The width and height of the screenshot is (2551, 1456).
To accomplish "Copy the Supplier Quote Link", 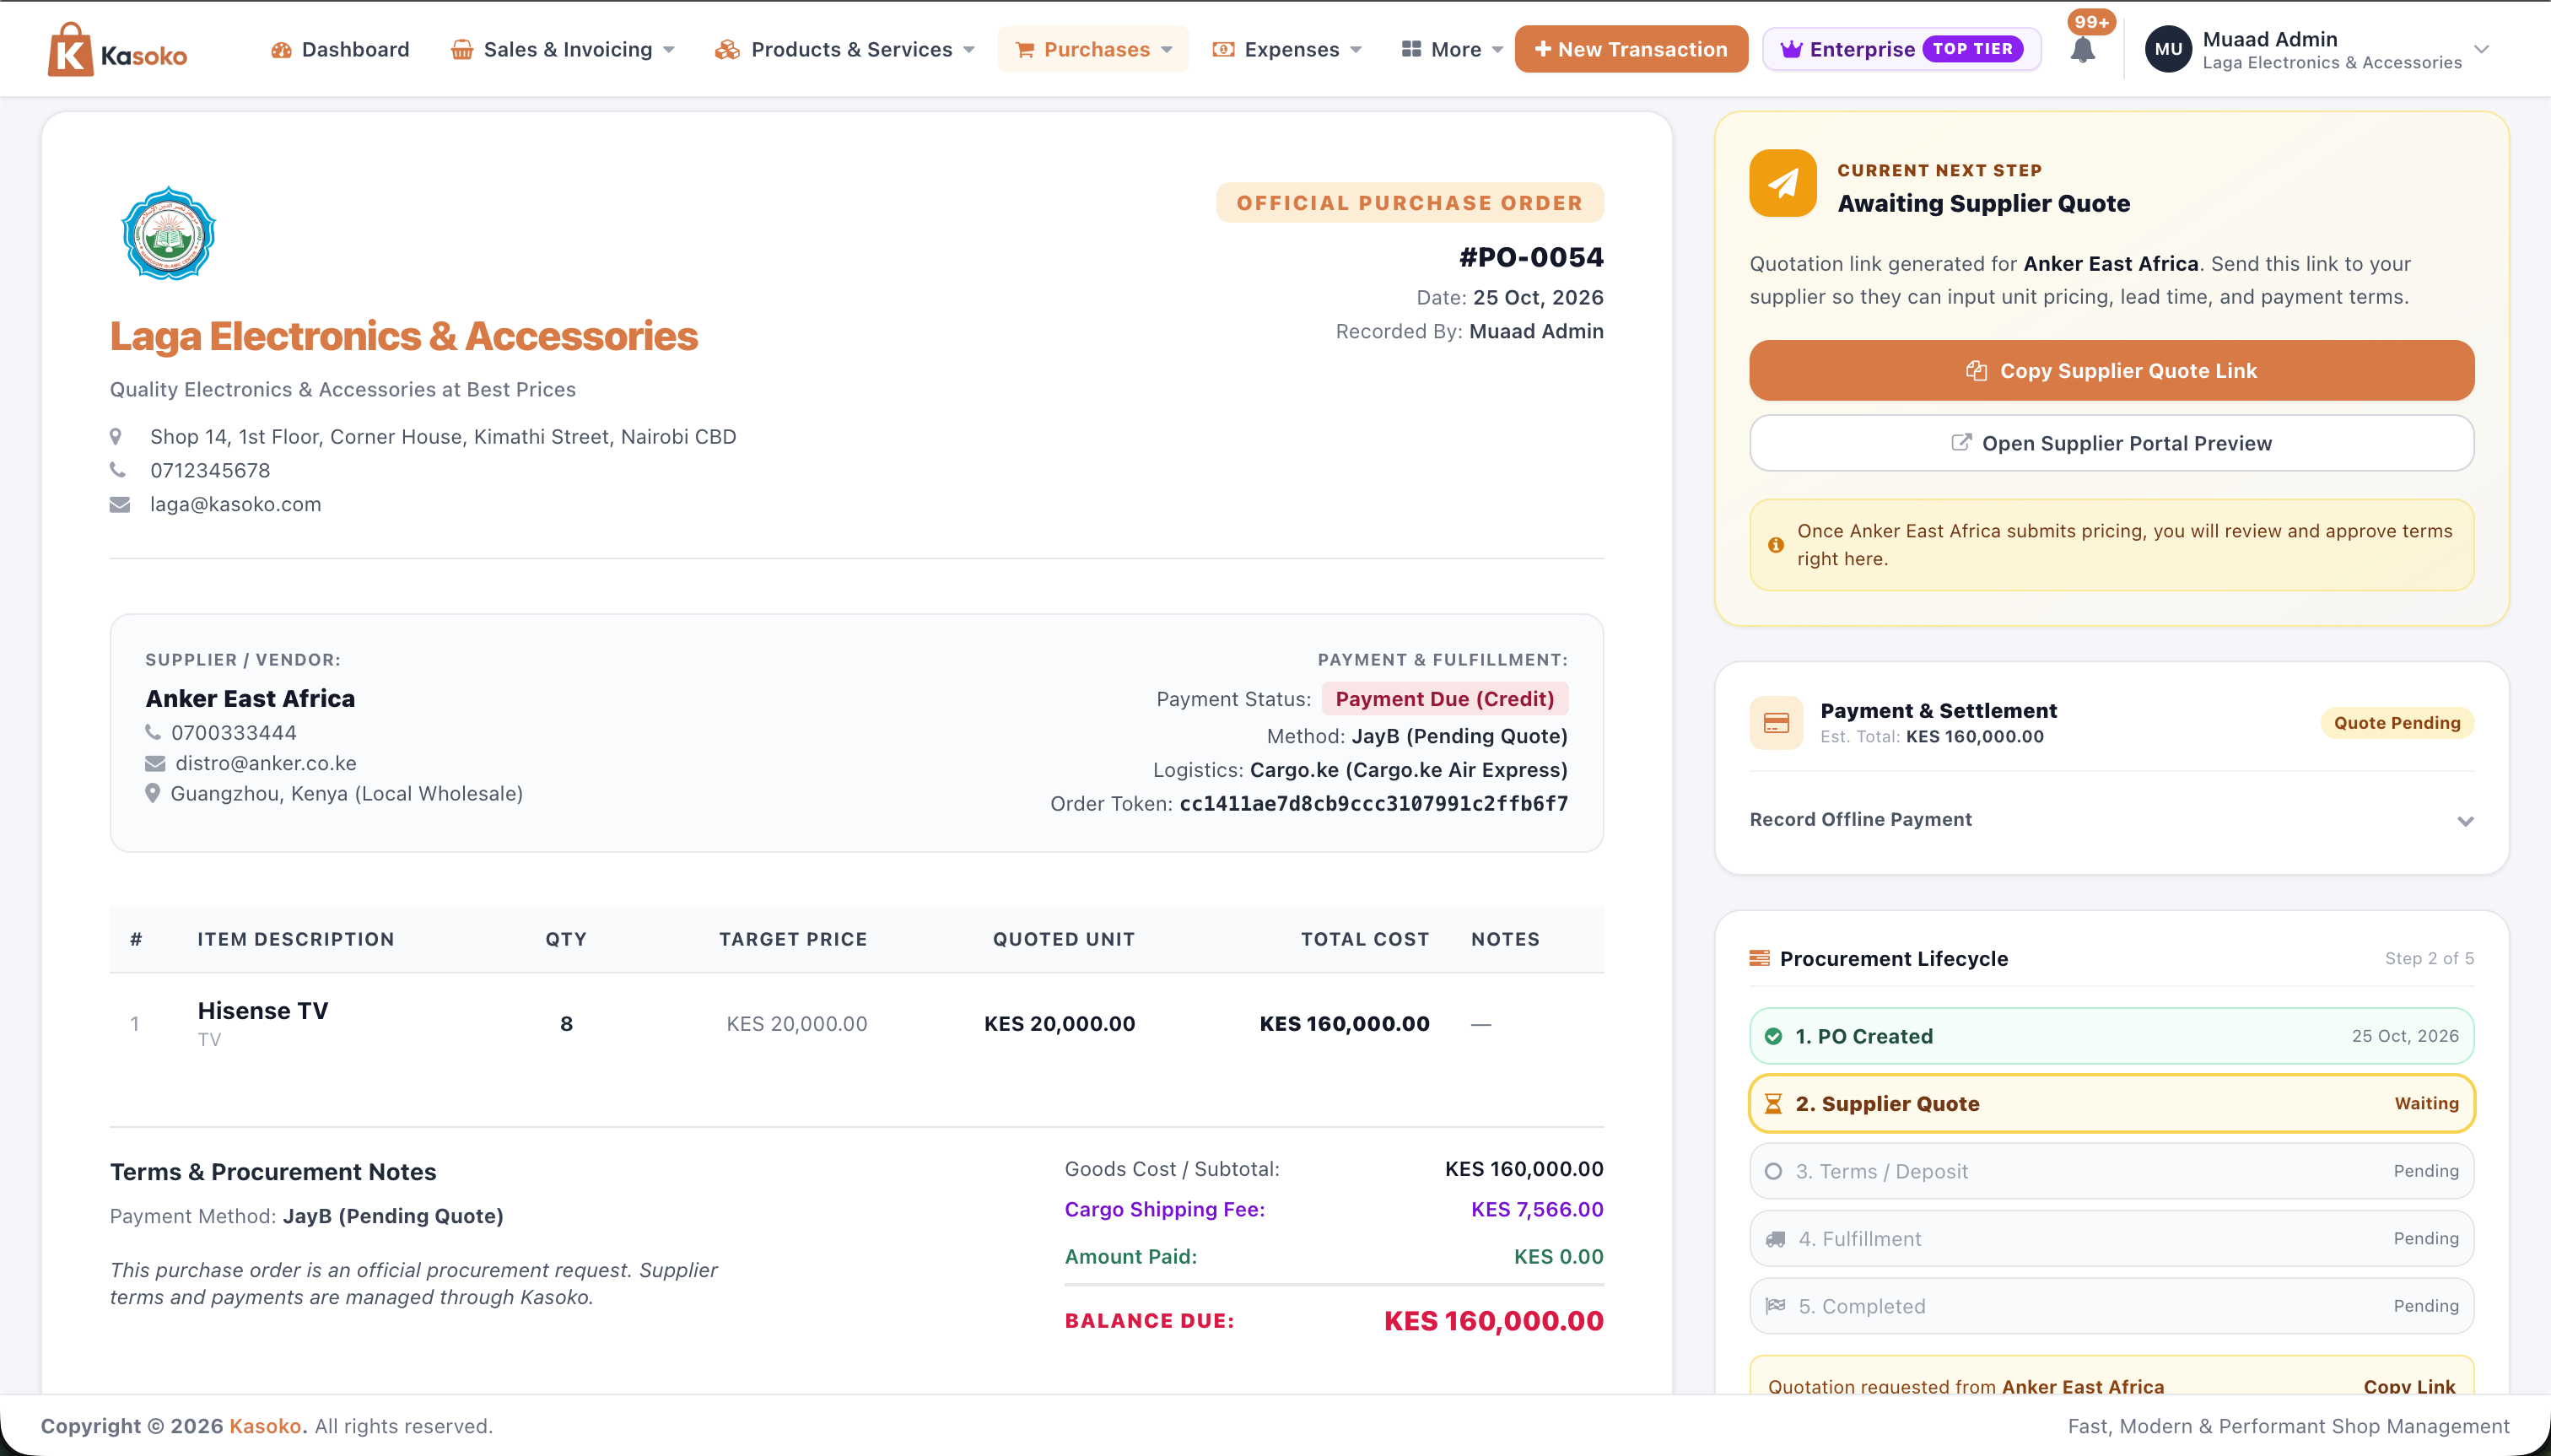I will tap(2112, 371).
